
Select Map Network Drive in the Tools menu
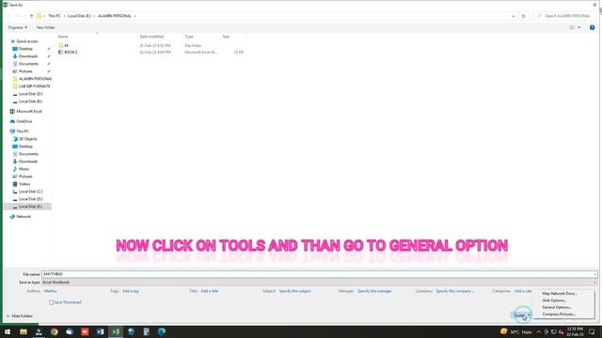560,294
